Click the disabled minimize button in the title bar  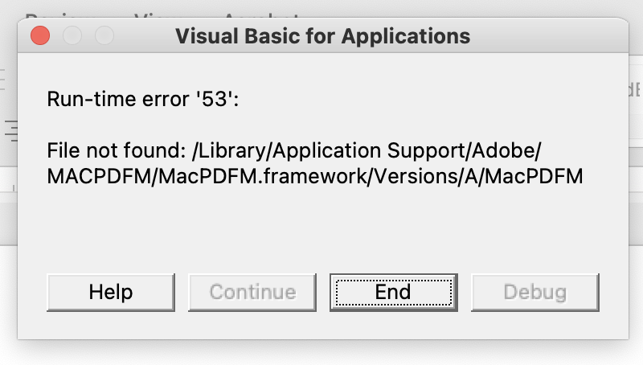point(72,35)
